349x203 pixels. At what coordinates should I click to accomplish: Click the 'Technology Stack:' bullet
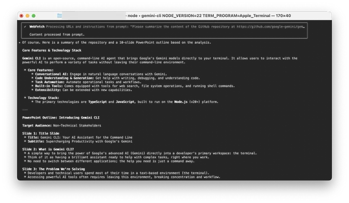[43, 98]
